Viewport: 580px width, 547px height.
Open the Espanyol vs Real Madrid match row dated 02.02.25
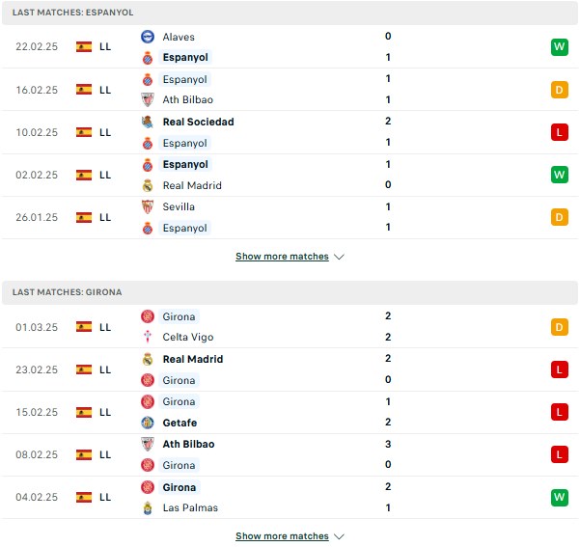click(x=290, y=175)
